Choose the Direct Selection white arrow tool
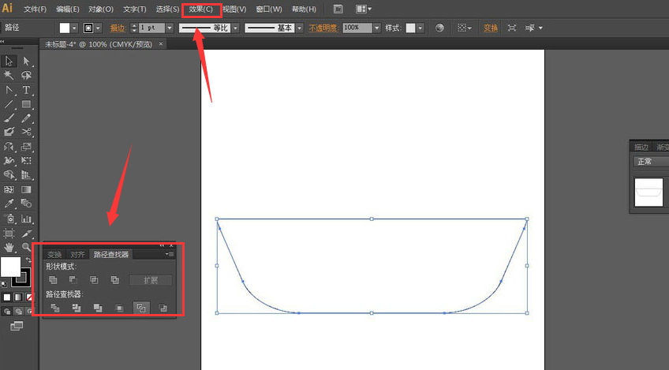The width and height of the screenshot is (669, 370). tap(26, 62)
